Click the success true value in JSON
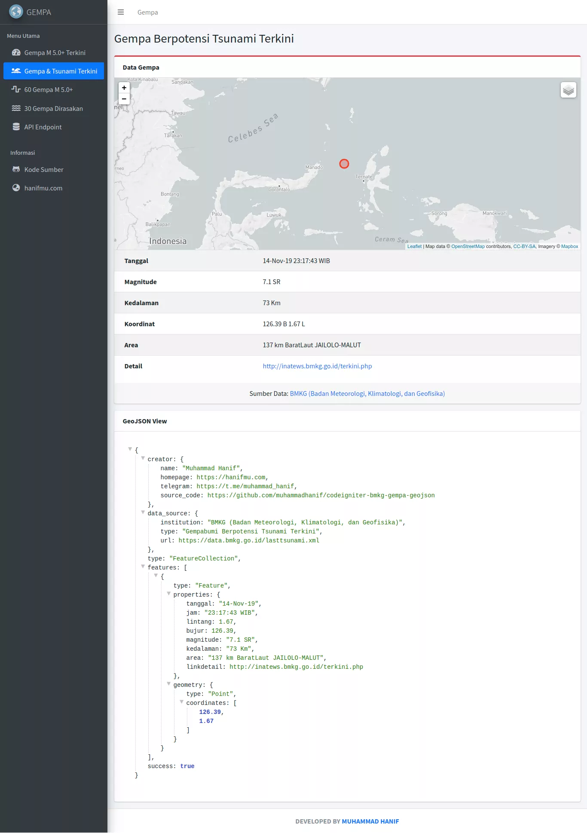Screen dimensions: 587x833 coord(187,766)
